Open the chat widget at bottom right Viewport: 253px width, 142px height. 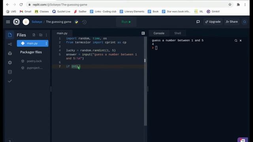point(242,140)
